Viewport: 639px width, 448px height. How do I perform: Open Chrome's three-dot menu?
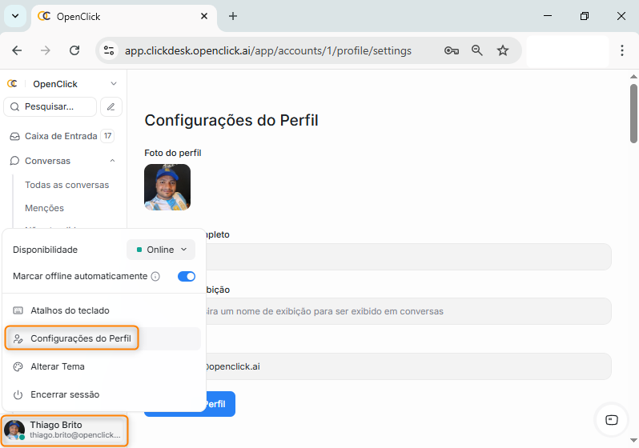click(622, 50)
